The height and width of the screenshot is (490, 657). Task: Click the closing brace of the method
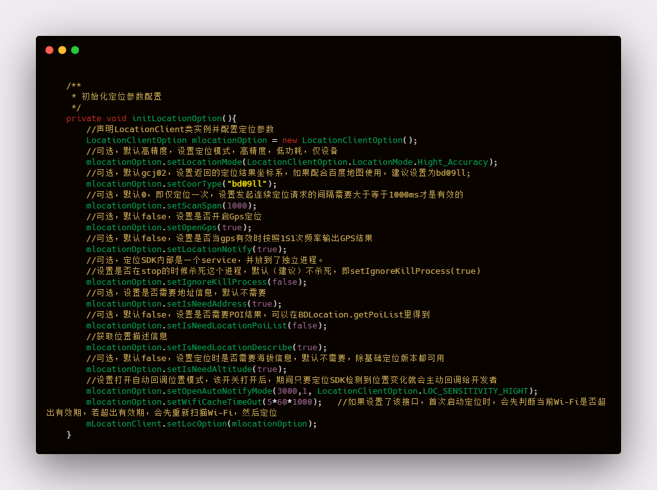[69, 434]
